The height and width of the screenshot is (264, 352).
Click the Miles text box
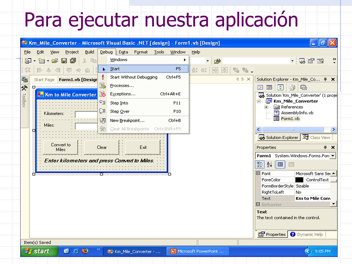point(87,126)
